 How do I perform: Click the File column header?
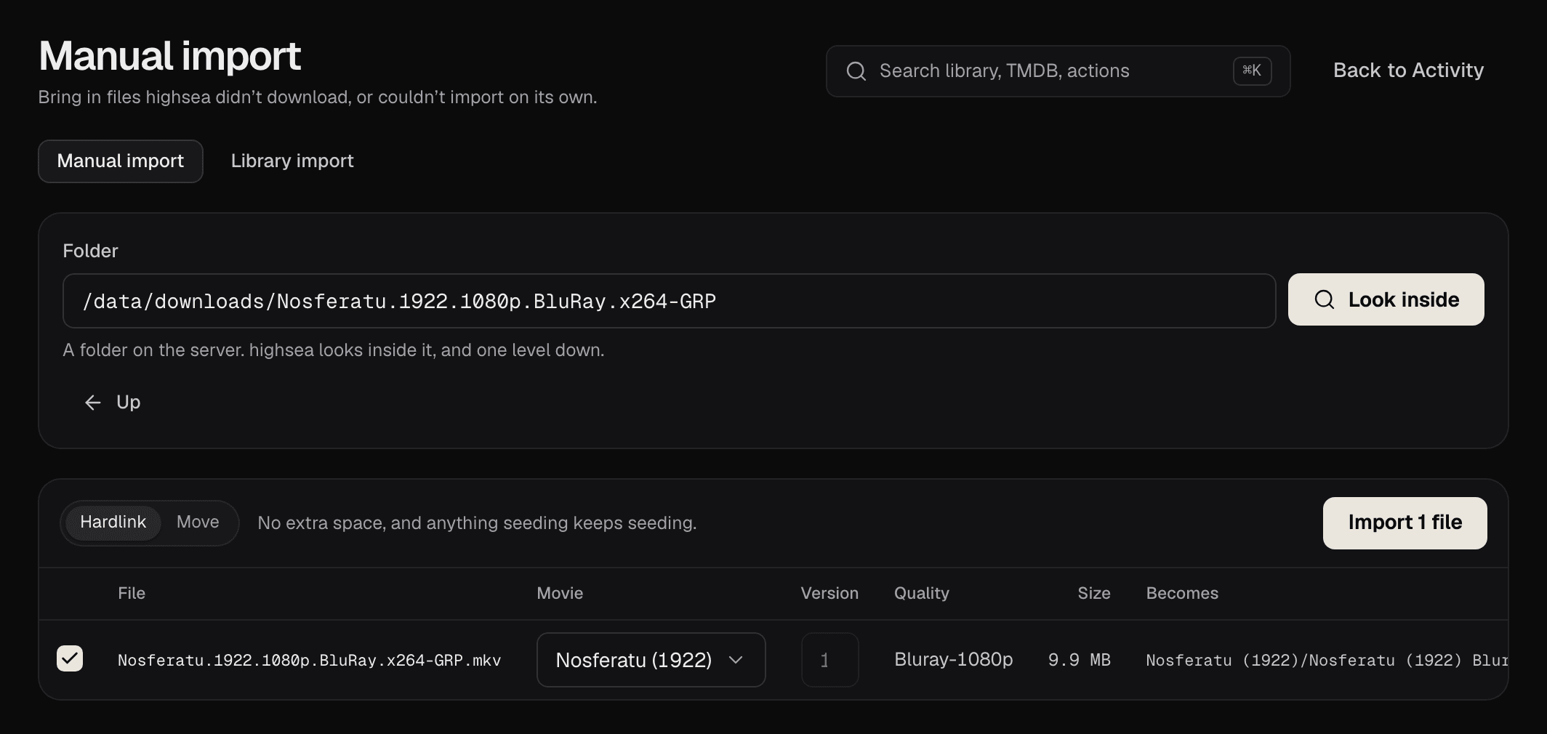tap(132, 593)
